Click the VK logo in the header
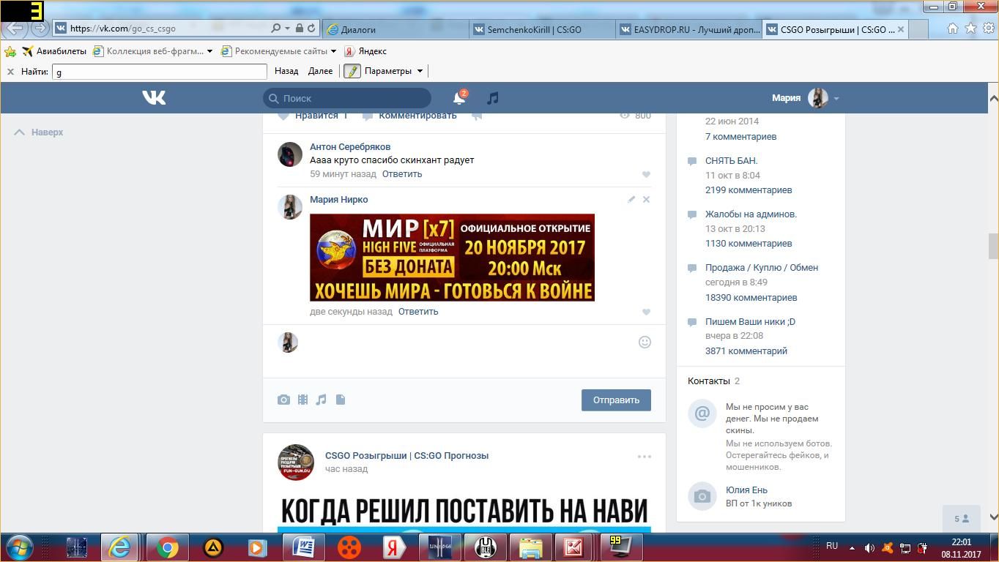 click(x=154, y=97)
